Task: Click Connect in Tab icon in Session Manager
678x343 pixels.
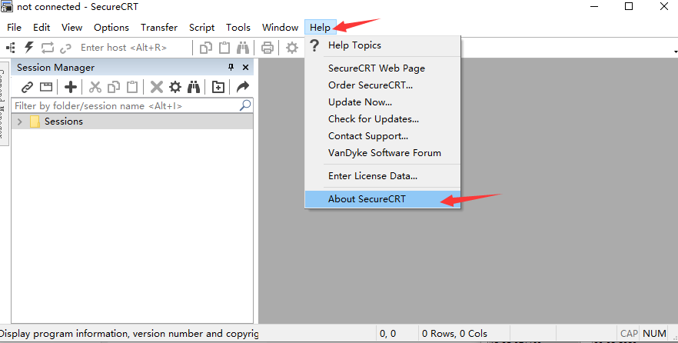Action: 46,87
